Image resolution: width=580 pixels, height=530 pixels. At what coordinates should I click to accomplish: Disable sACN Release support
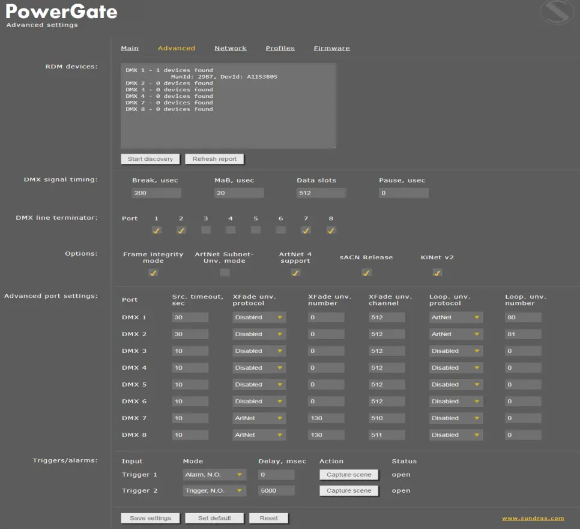[x=366, y=273]
